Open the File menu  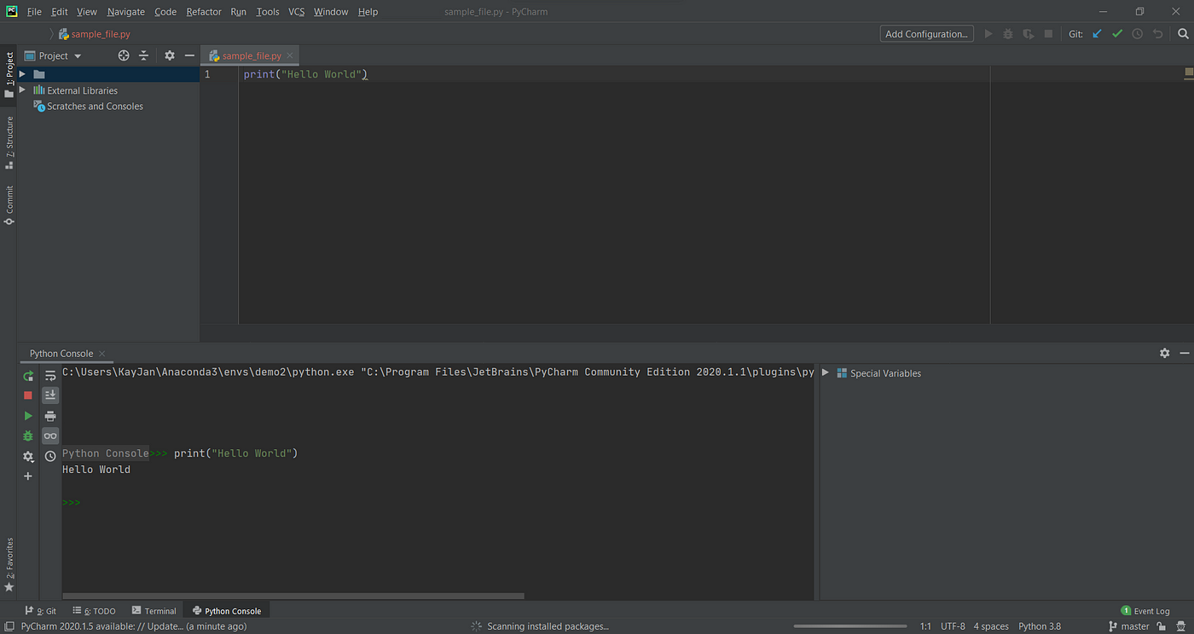coord(34,12)
